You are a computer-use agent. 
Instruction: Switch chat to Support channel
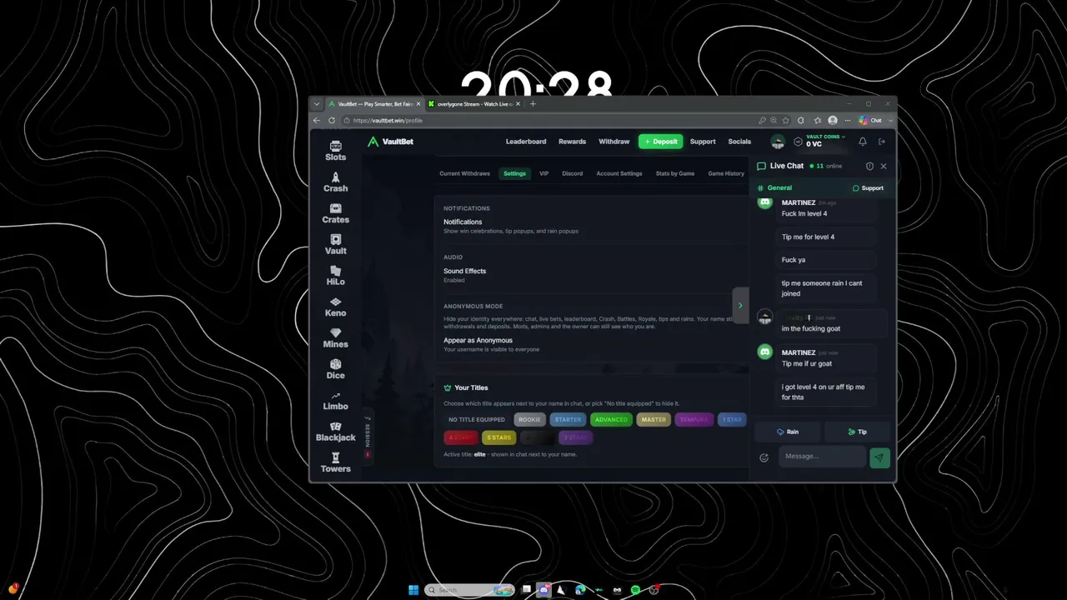click(x=868, y=187)
